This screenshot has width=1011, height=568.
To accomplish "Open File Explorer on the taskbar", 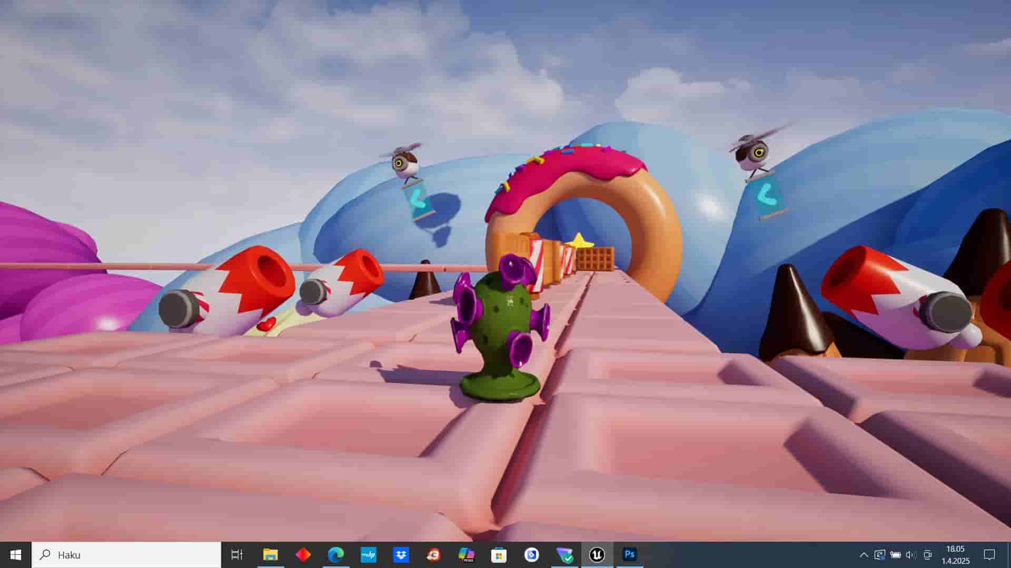I will [x=270, y=555].
